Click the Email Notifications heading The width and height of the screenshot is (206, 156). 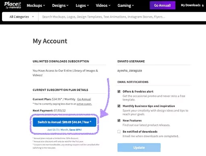(x=133, y=82)
